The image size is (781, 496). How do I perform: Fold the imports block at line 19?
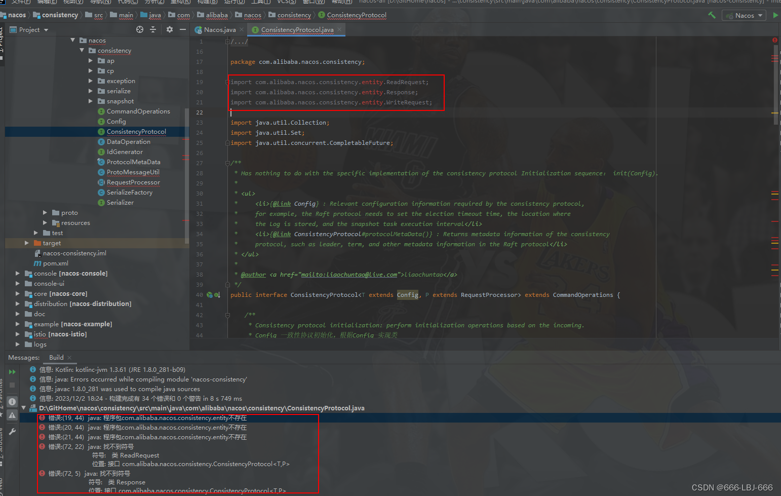227,82
